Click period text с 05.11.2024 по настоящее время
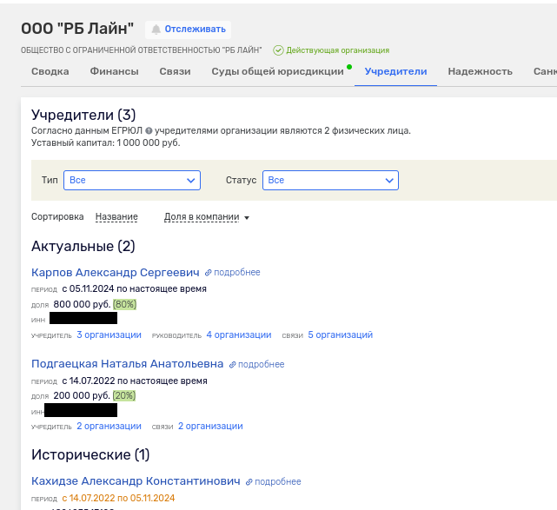557x510 pixels. (135, 288)
